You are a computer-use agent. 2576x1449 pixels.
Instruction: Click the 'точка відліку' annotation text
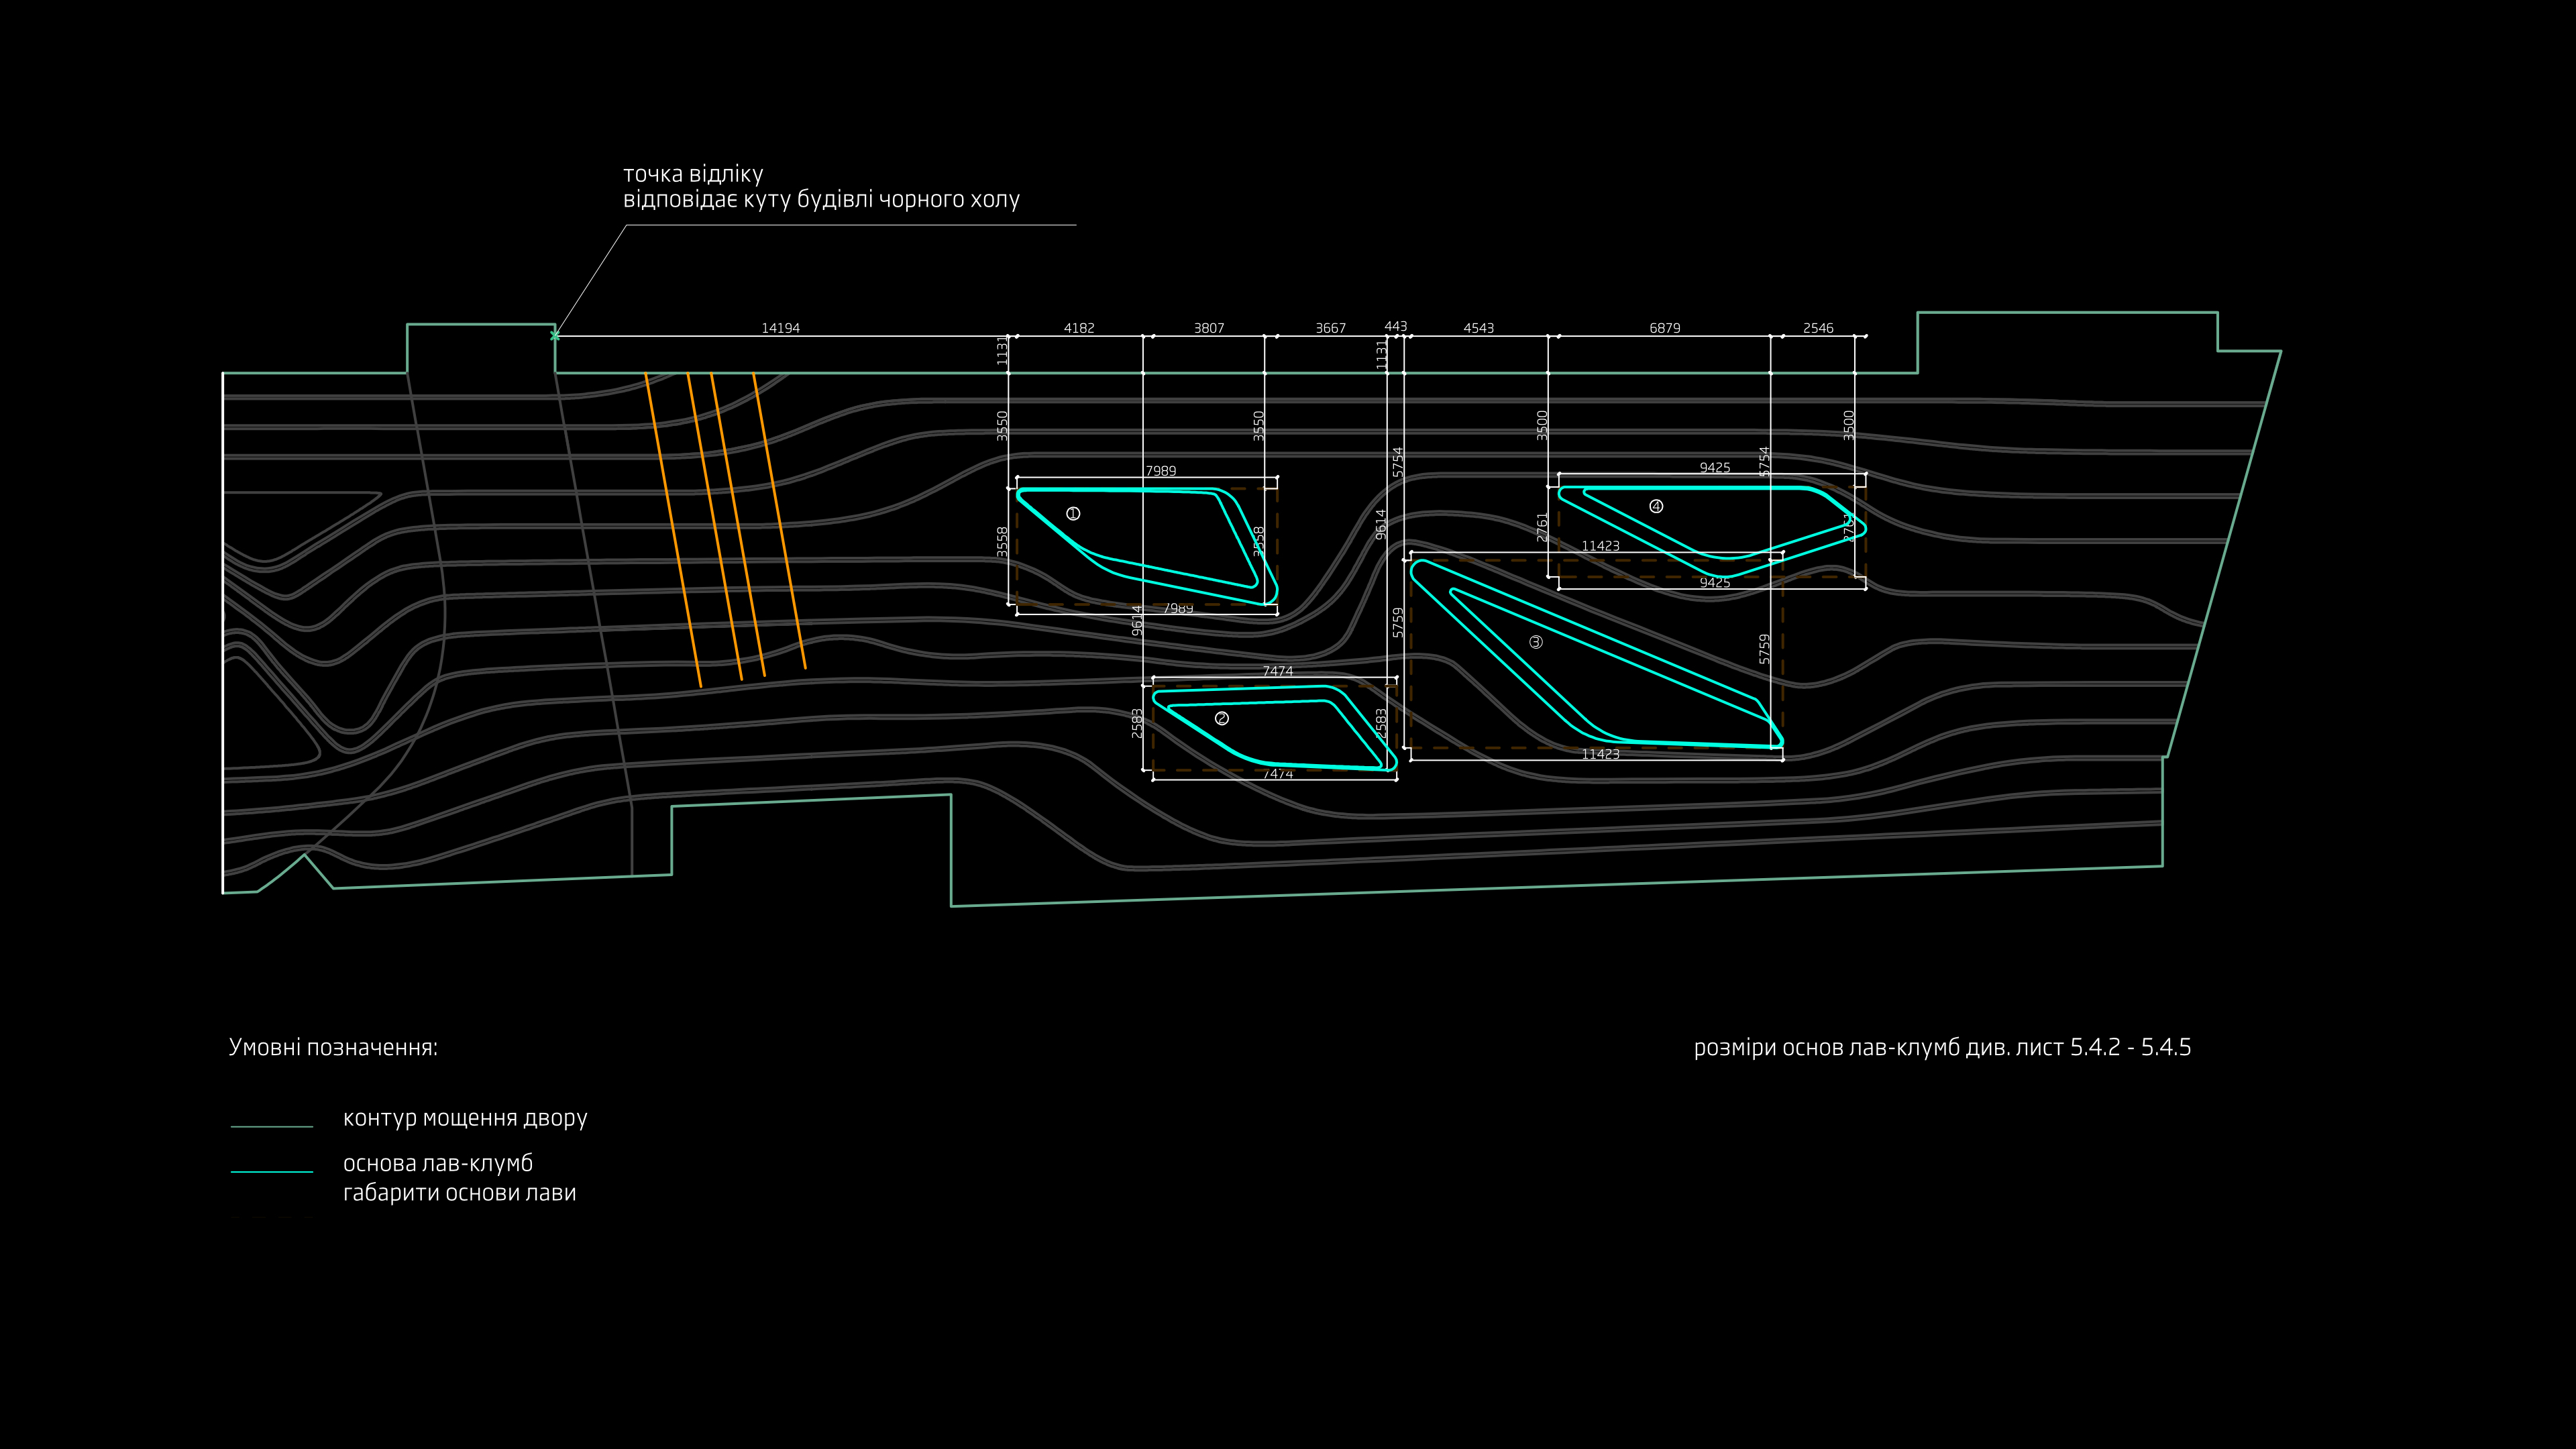click(693, 174)
